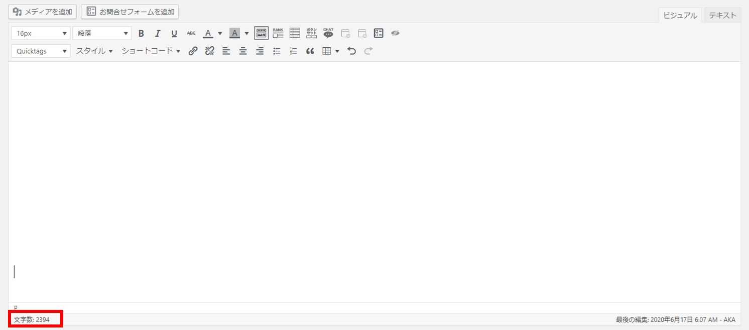Screen dimensions: 749x330
Task: Align text left
Action: 226,51
